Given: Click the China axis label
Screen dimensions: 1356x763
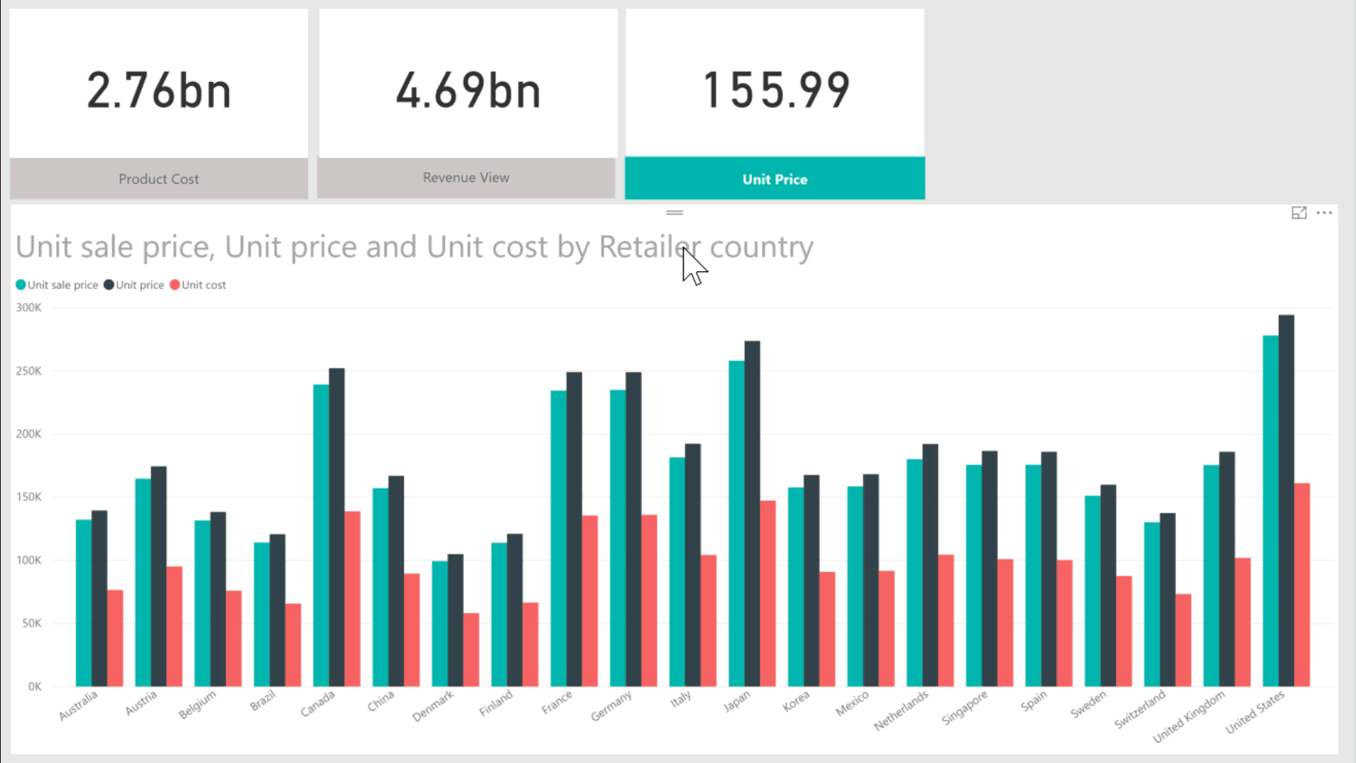Looking at the screenshot, I should [x=381, y=701].
